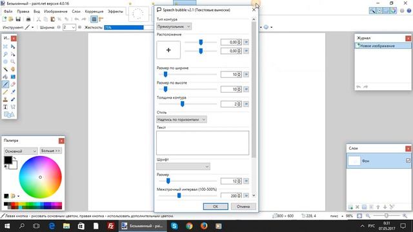
Task: Click the black primary color swatch
Action: (x=8, y=160)
